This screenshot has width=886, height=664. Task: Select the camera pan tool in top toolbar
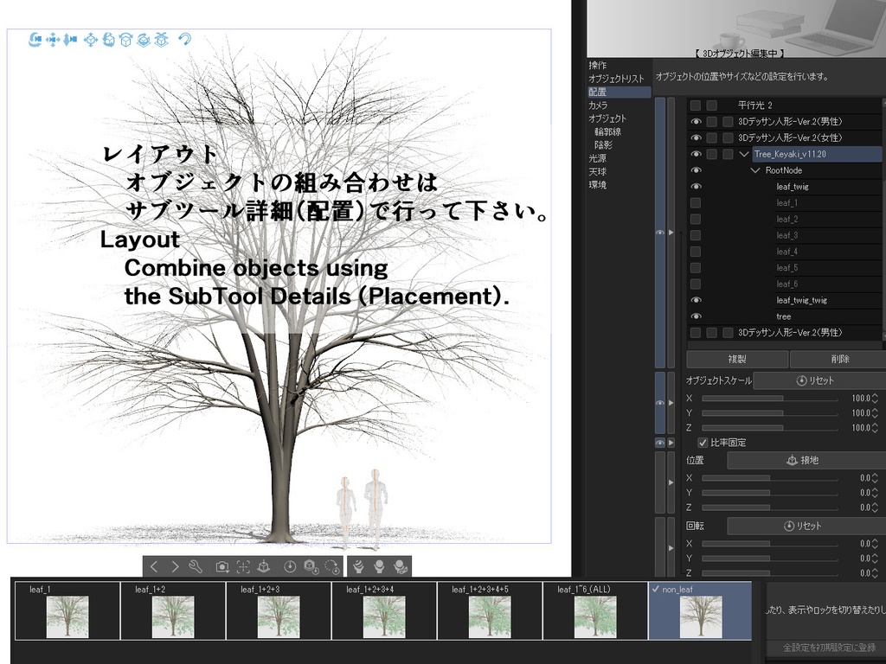coord(52,40)
